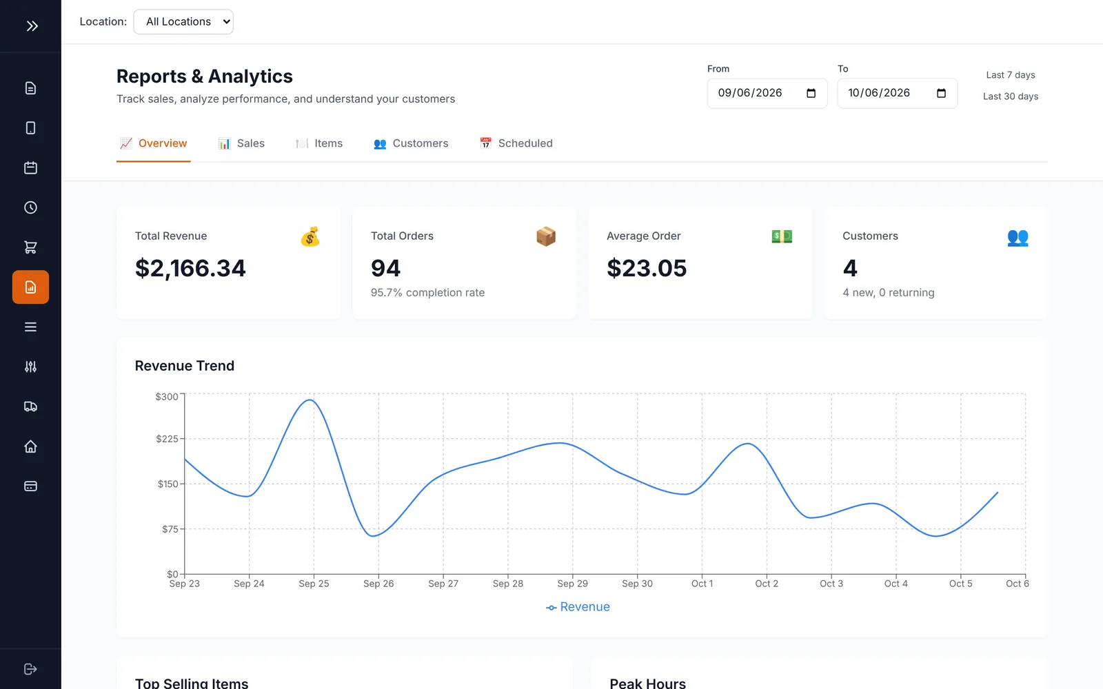Click the From date input 09/06/2026
Viewport: 1103px width, 689px height.
pos(767,93)
